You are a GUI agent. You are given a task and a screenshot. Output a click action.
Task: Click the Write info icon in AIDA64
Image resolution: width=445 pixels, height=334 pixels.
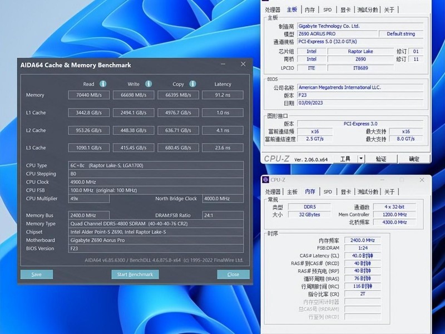(x=149, y=84)
